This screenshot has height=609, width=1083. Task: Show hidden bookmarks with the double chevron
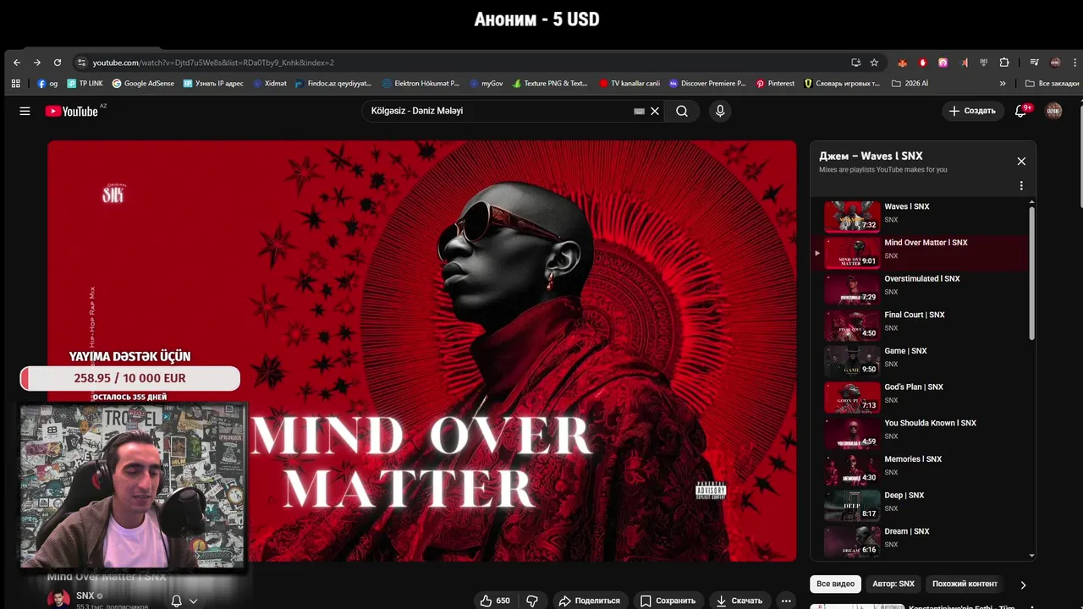(1003, 84)
